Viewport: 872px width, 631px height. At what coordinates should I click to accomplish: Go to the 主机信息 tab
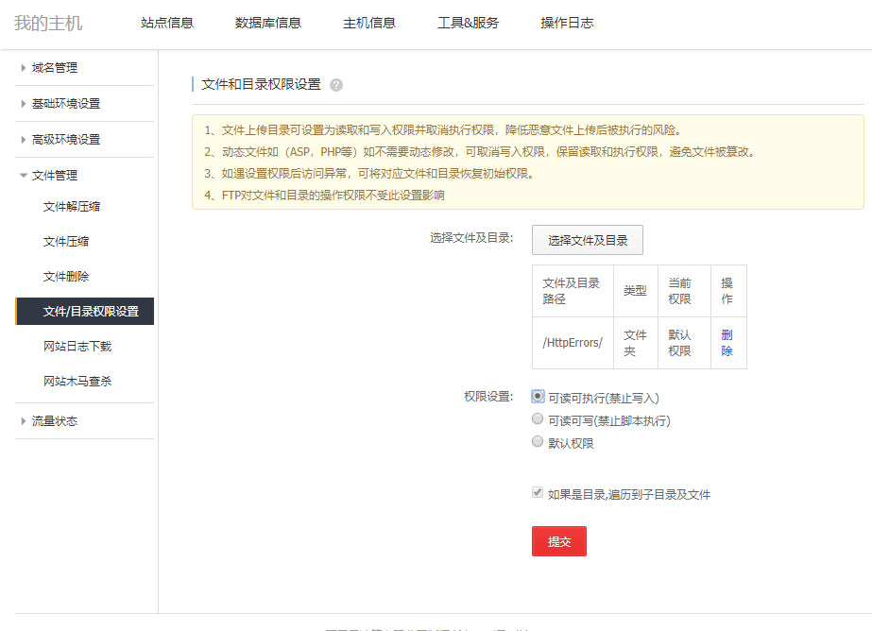click(x=369, y=24)
